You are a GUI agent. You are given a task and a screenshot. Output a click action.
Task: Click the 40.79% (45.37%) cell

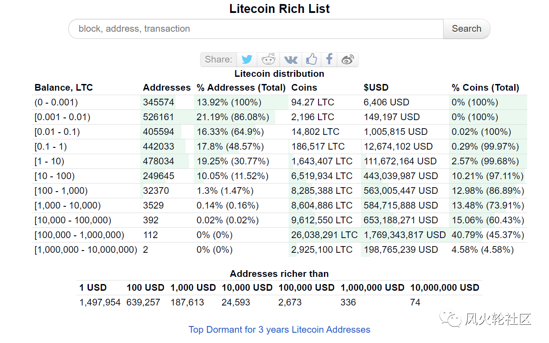point(488,235)
